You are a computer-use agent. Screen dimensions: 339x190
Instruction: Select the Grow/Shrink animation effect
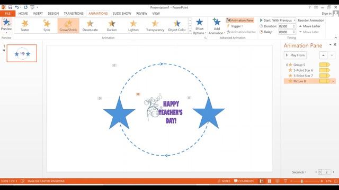click(x=68, y=26)
